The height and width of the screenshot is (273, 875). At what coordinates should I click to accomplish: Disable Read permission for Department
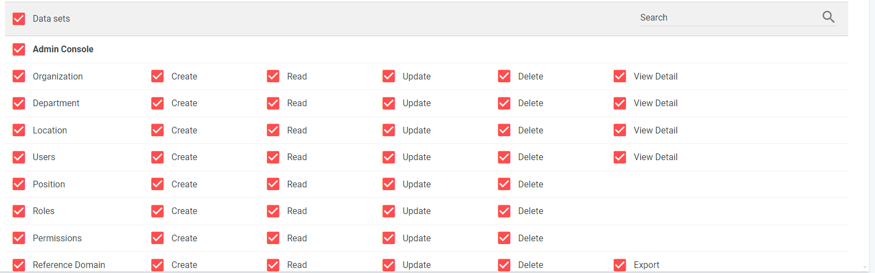[x=273, y=103]
